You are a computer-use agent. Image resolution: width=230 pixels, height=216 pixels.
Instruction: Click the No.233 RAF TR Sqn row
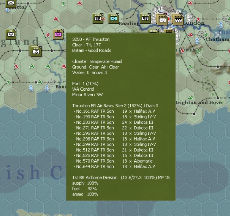(x=113, y=123)
